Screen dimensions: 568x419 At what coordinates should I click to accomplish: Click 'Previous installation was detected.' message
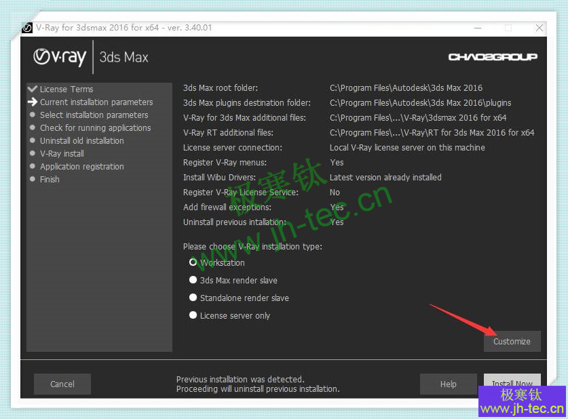(240, 379)
